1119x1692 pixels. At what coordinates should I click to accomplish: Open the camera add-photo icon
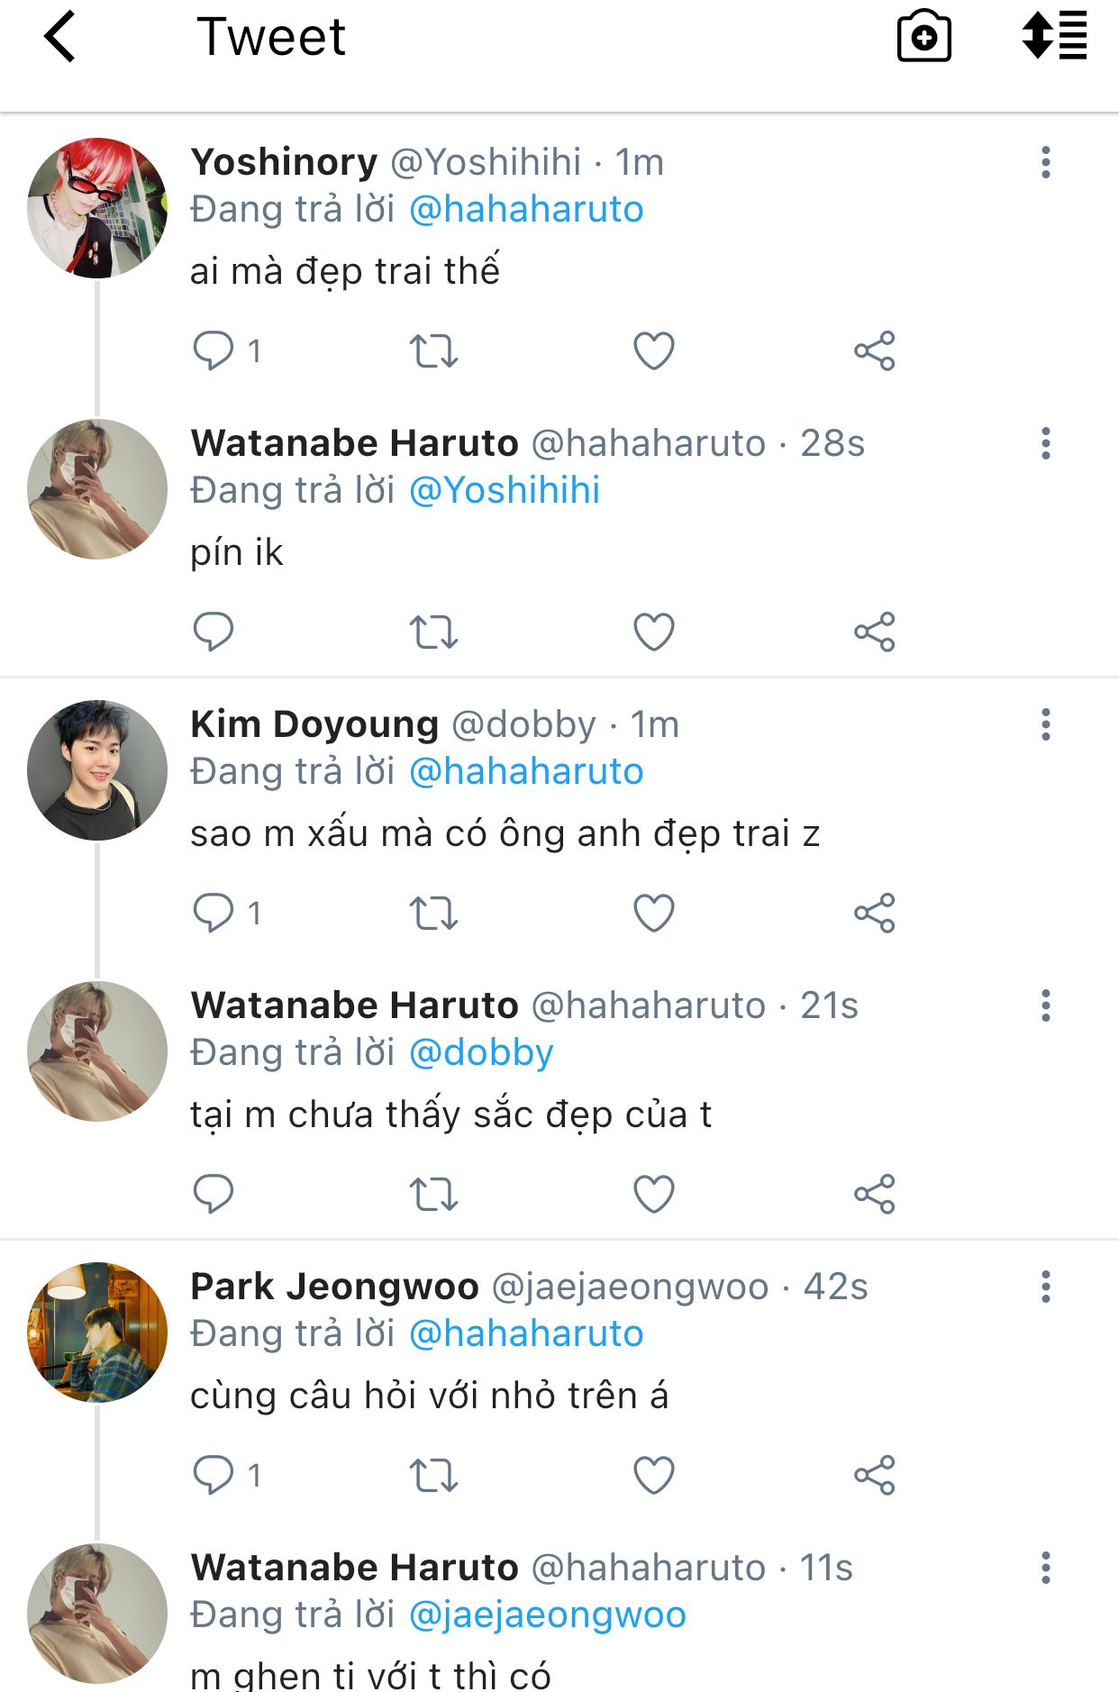click(x=923, y=37)
